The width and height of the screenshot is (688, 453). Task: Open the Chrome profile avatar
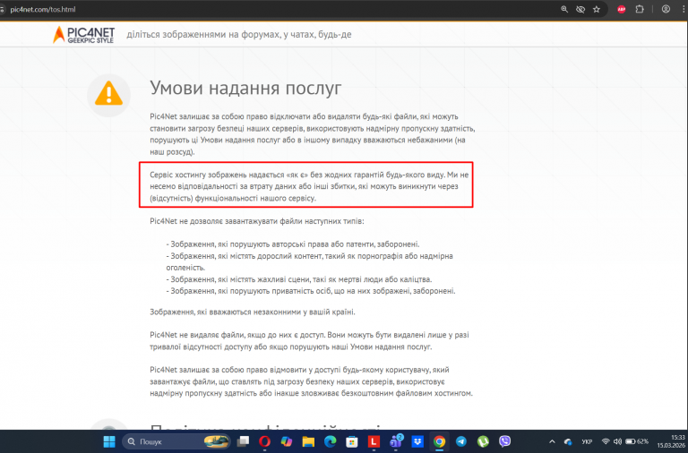[666, 9]
